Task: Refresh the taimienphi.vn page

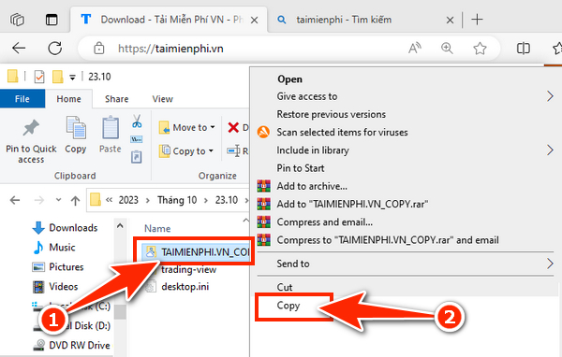Action: pos(55,48)
